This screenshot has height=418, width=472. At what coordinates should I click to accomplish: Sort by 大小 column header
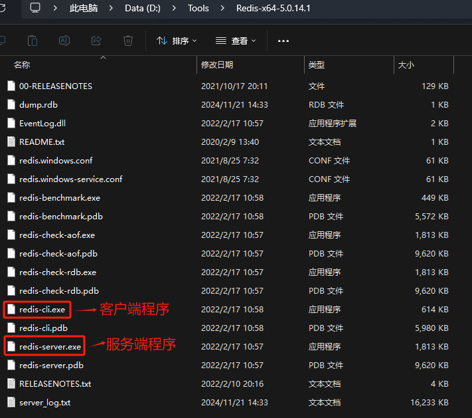coord(406,65)
